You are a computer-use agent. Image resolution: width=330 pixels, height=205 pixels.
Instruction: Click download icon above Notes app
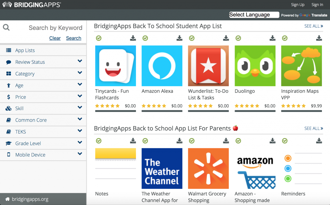click(x=133, y=141)
